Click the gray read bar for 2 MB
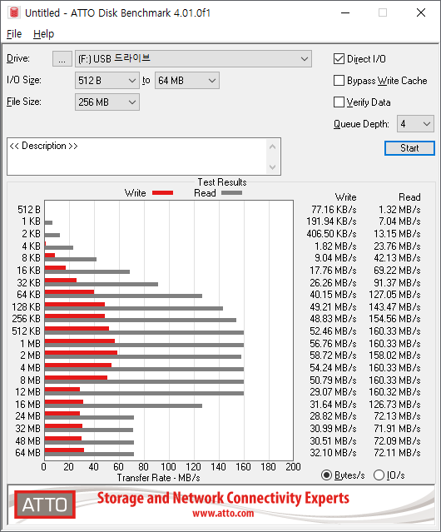The height and width of the screenshot is (532, 441). tap(143, 357)
